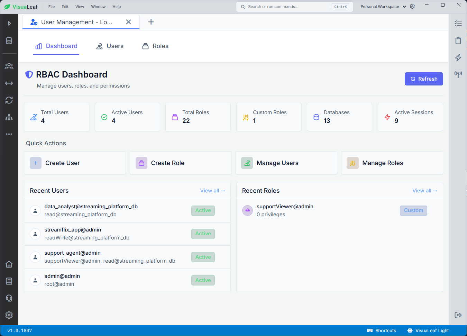Open the Personal Workspace dropdown
Image resolution: width=467 pixels, height=336 pixels.
(383, 7)
